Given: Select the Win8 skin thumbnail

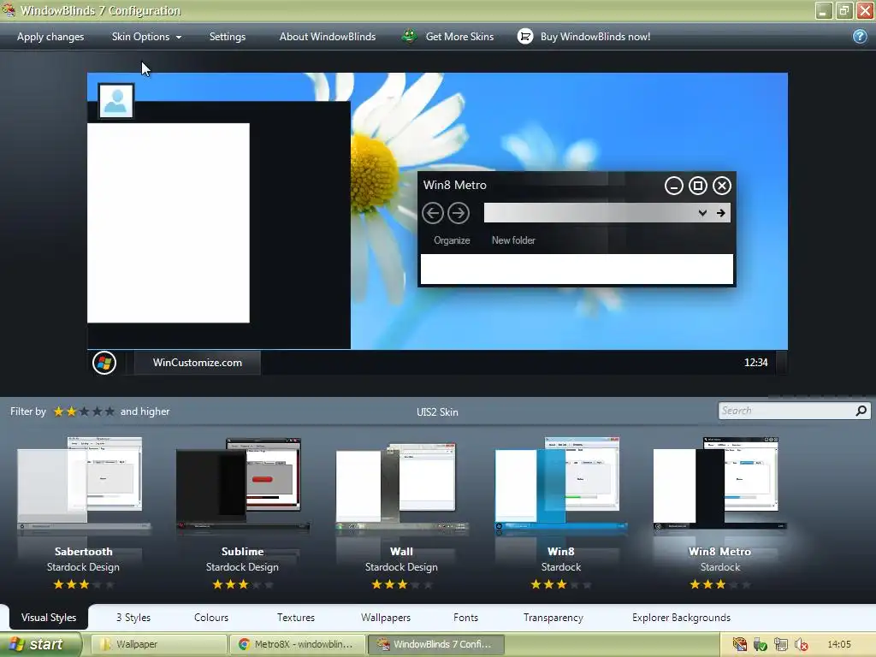Looking at the screenshot, I should (x=560, y=484).
